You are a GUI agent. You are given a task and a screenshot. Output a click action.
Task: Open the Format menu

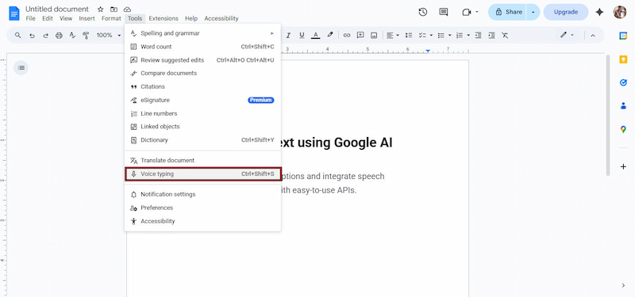(x=111, y=18)
